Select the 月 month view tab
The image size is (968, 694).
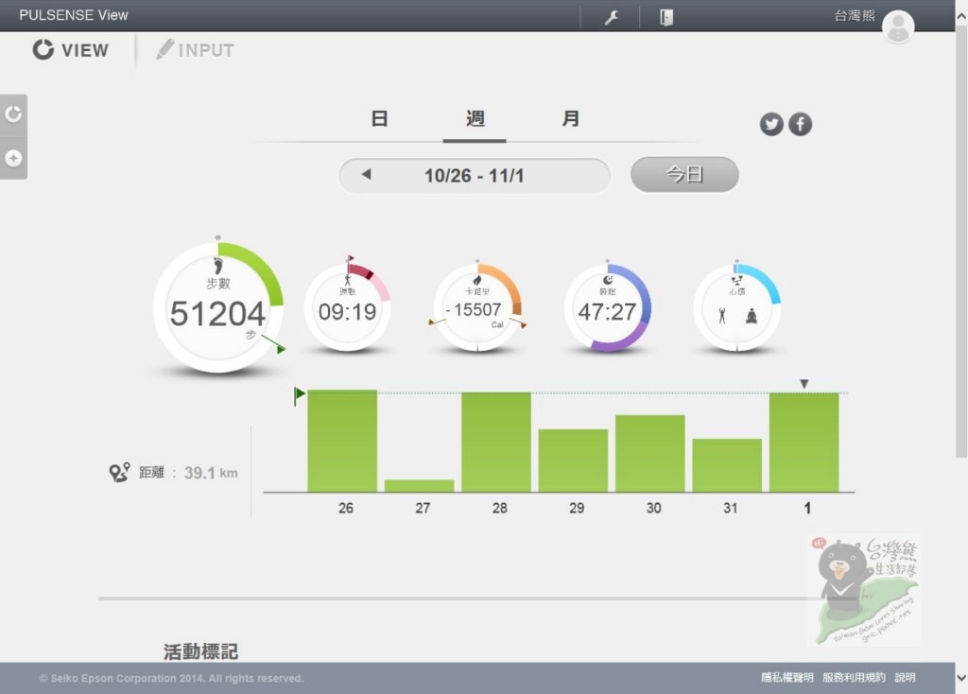[x=570, y=118]
